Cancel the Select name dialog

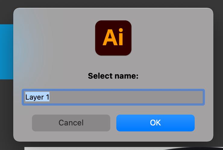[71, 123]
